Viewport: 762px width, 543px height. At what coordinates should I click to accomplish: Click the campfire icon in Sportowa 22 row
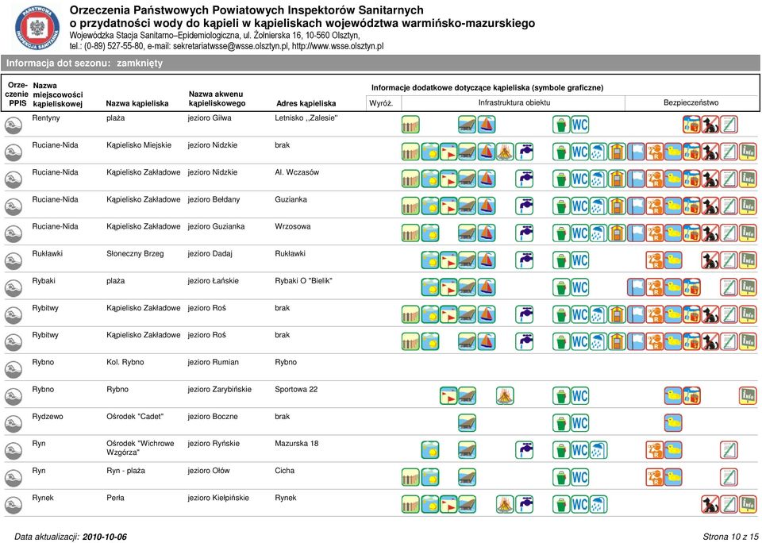pos(506,395)
